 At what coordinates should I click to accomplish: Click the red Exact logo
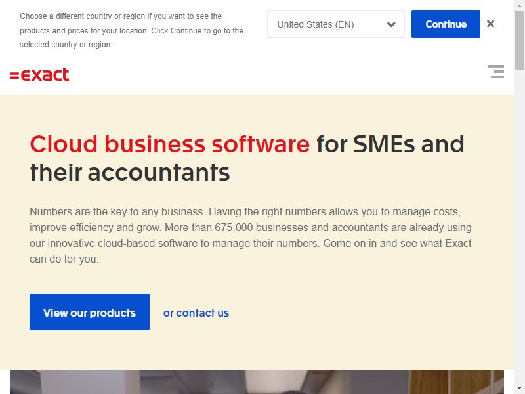tap(39, 75)
